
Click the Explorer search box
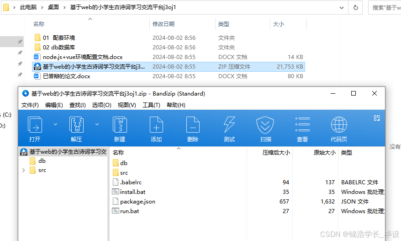pos(385,8)
